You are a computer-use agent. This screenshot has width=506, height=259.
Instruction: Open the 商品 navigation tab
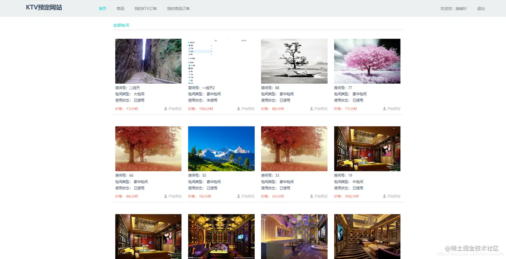(x=120, y=9)
